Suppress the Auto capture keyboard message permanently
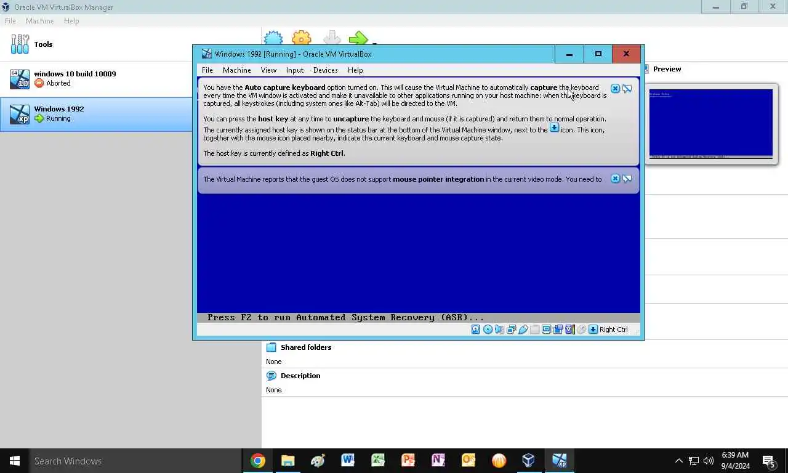 point(627,89)
